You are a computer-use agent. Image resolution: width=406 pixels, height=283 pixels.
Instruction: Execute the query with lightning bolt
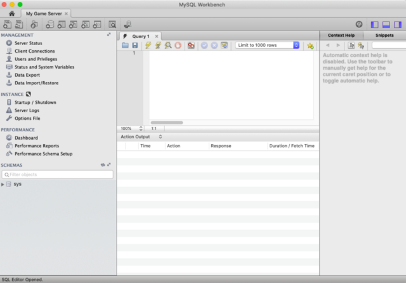click(x=148, y=45)
